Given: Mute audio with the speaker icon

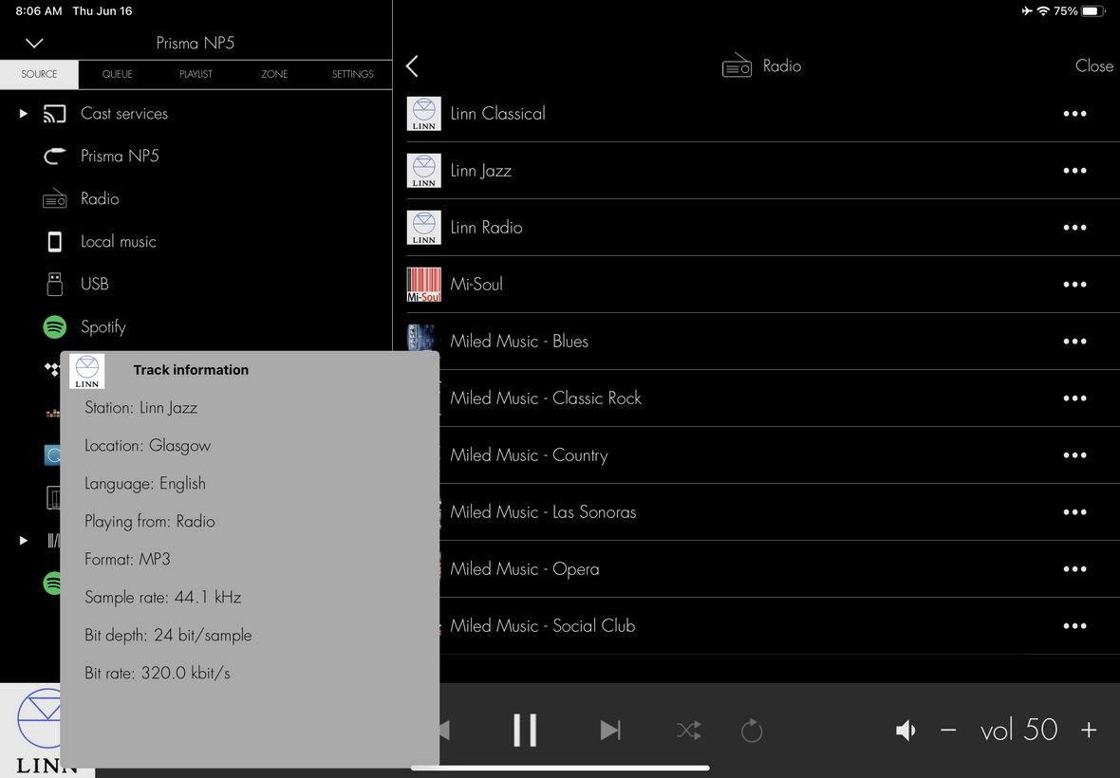Looking at the screenshot, I should 905,731.
